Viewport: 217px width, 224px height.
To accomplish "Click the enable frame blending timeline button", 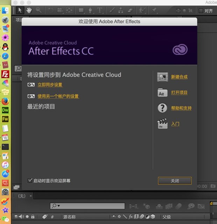I will 169,206.
